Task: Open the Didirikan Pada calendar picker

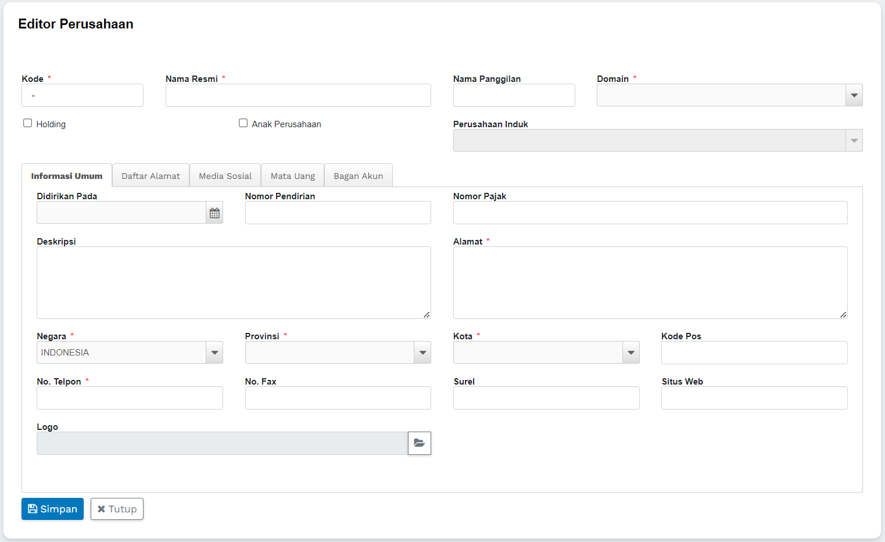Action: 214,213
